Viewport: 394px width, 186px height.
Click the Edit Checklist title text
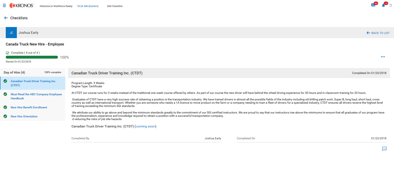tap(115, 6)
